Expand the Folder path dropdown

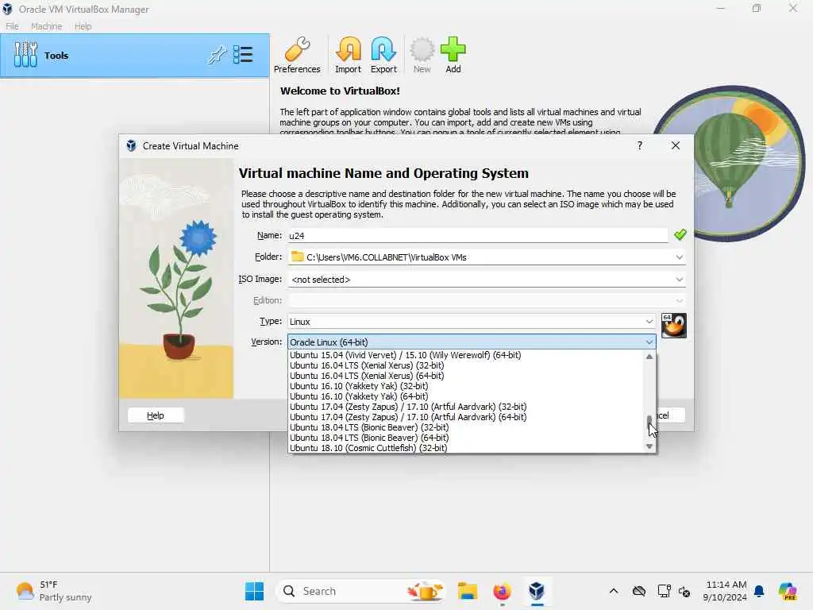[679, 257]
